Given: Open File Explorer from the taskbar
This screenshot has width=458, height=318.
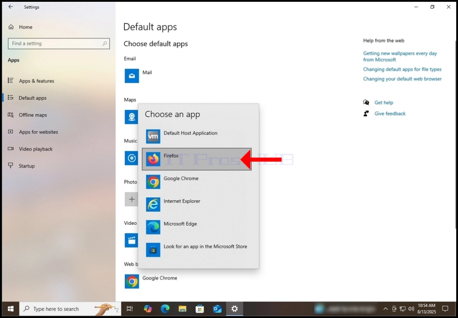Looking at the screenshot, I should (x=183, y=309).
